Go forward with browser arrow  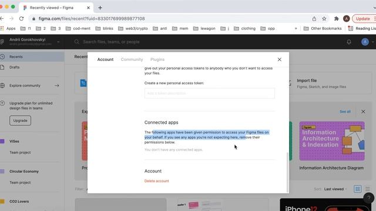[x=12, y=19]
